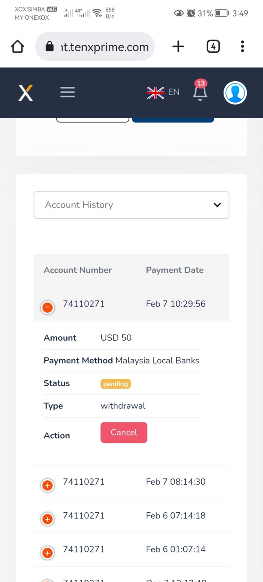Viewport: 263px width, 582px height.
Task: Open browser three-dot options menu
Action: click(x=242, y=46)
